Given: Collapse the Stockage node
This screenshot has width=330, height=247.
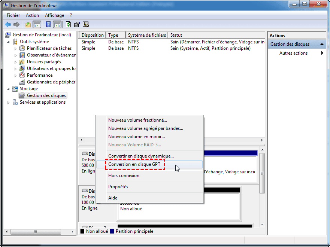Looking at the screenshot, I should point(8,89).
